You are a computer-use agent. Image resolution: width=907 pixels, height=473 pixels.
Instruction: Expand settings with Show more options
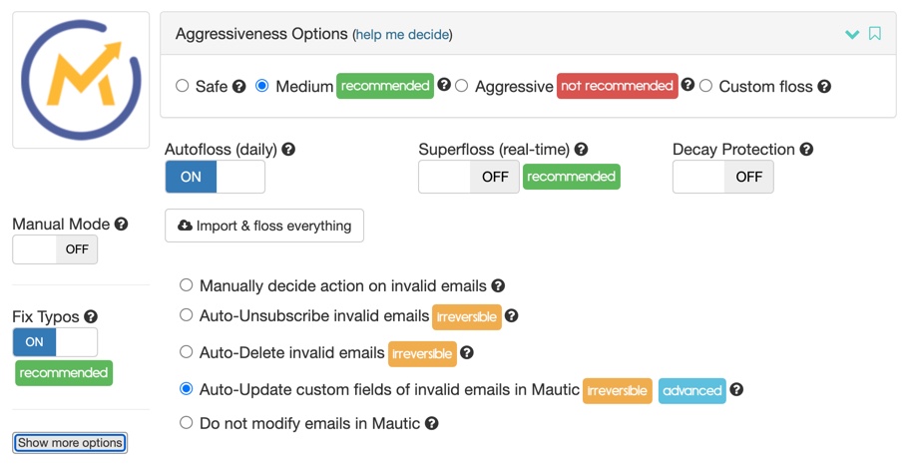pyautogui.click(x=70, y=443)
